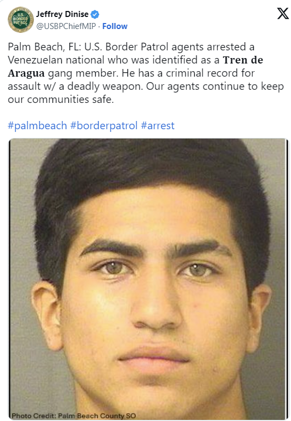Open Jeffrey Dinise's profile via display name

pos(62,14)
